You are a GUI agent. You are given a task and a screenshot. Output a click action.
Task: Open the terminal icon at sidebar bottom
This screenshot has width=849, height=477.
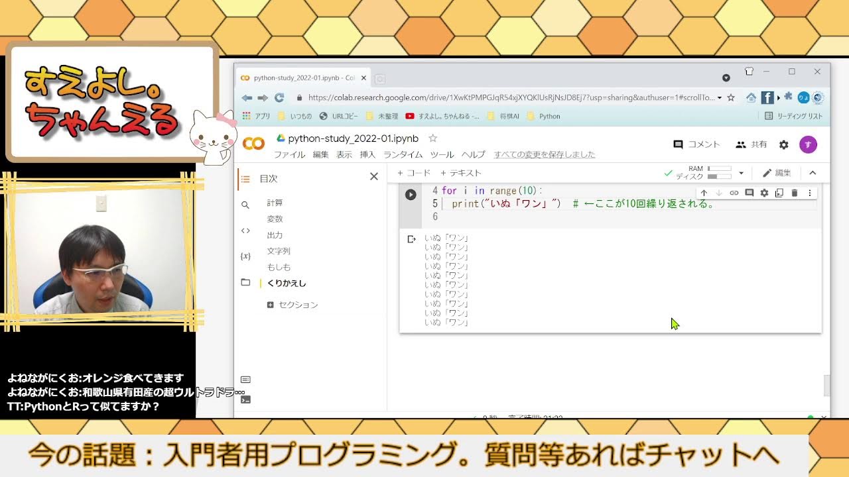[x=245, y=399]
